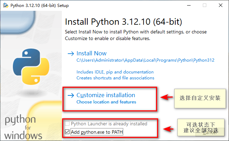The height and width of the screenshot is (141, 229).
Task: Click the Python logo on the left panel
Action: [31, 66]
